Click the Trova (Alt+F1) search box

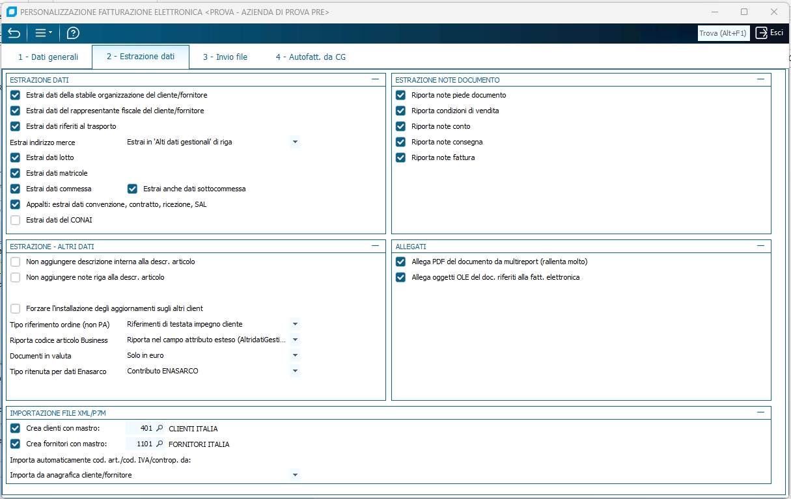click(x=723, y=33)
